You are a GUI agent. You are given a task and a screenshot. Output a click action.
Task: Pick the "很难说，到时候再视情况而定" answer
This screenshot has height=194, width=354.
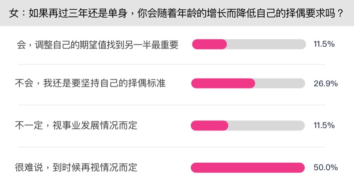point(76,168)
